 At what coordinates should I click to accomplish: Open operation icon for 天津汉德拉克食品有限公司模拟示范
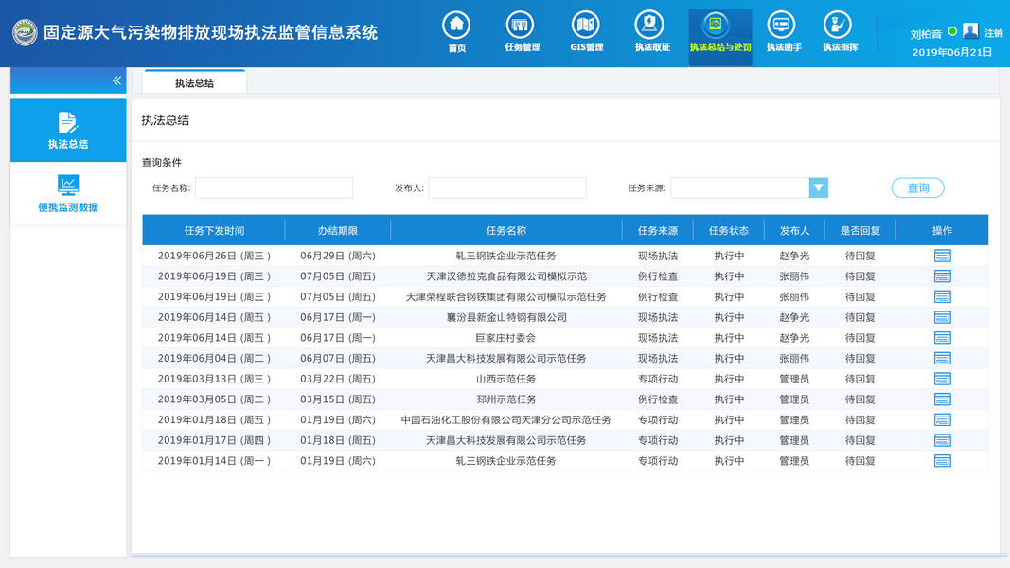(x=943, y=276)
